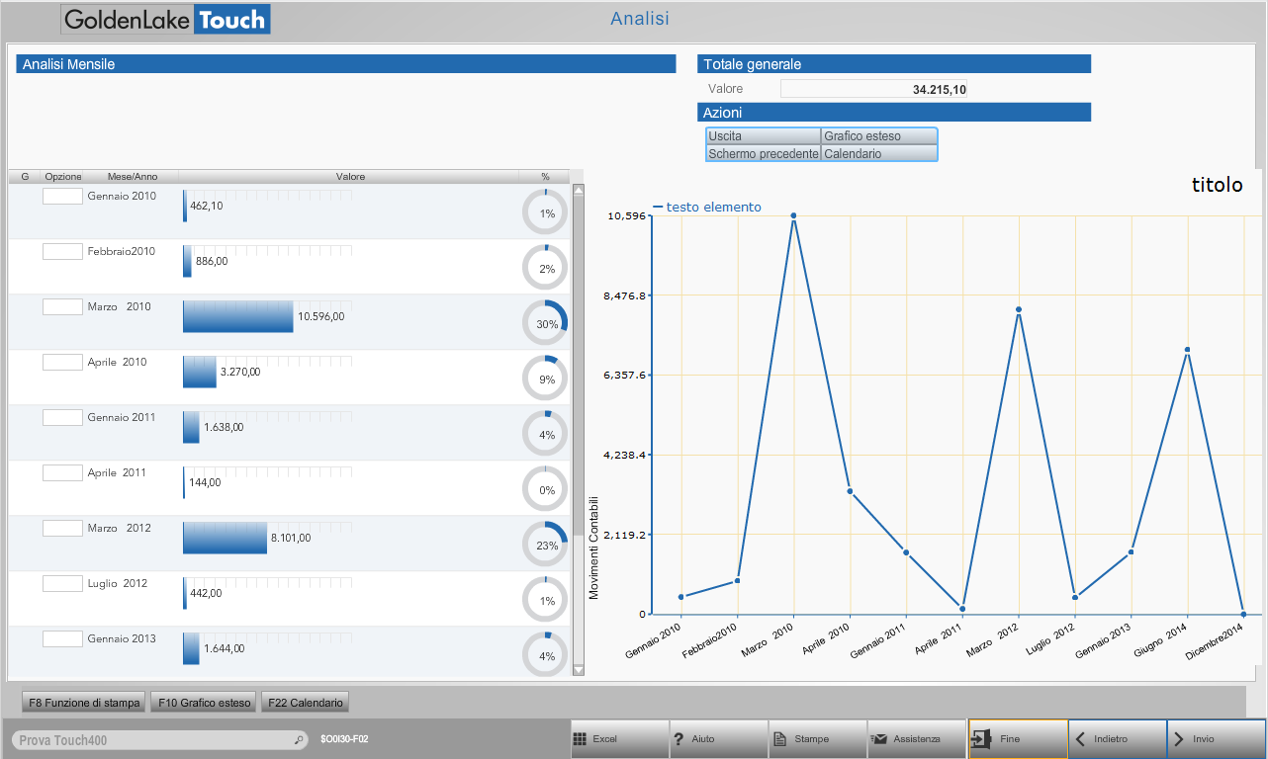Click option field for Luglio 2012
Viewport: 1268px width, 759px height.
click(62, 584)
